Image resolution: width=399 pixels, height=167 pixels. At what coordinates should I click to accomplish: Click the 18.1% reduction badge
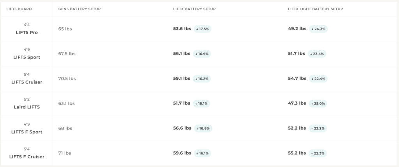[x=201, y=103]
